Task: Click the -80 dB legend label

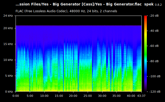Action: pos(154,61)
